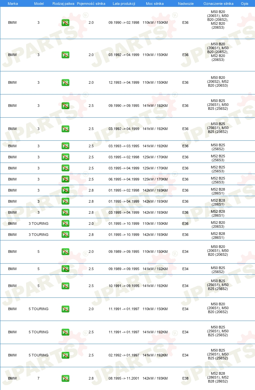255x390 pixels.
Task: Click the Marka column header
Action: point(13,4)
